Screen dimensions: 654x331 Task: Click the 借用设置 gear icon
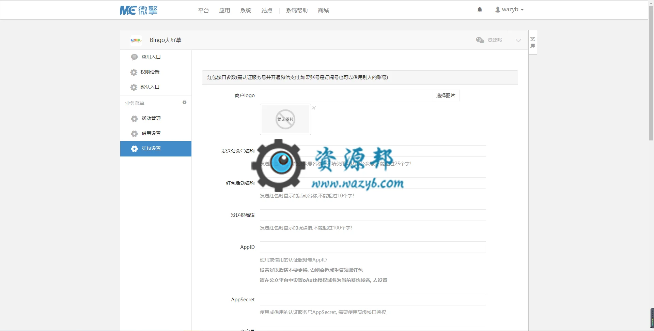point(134,134)
